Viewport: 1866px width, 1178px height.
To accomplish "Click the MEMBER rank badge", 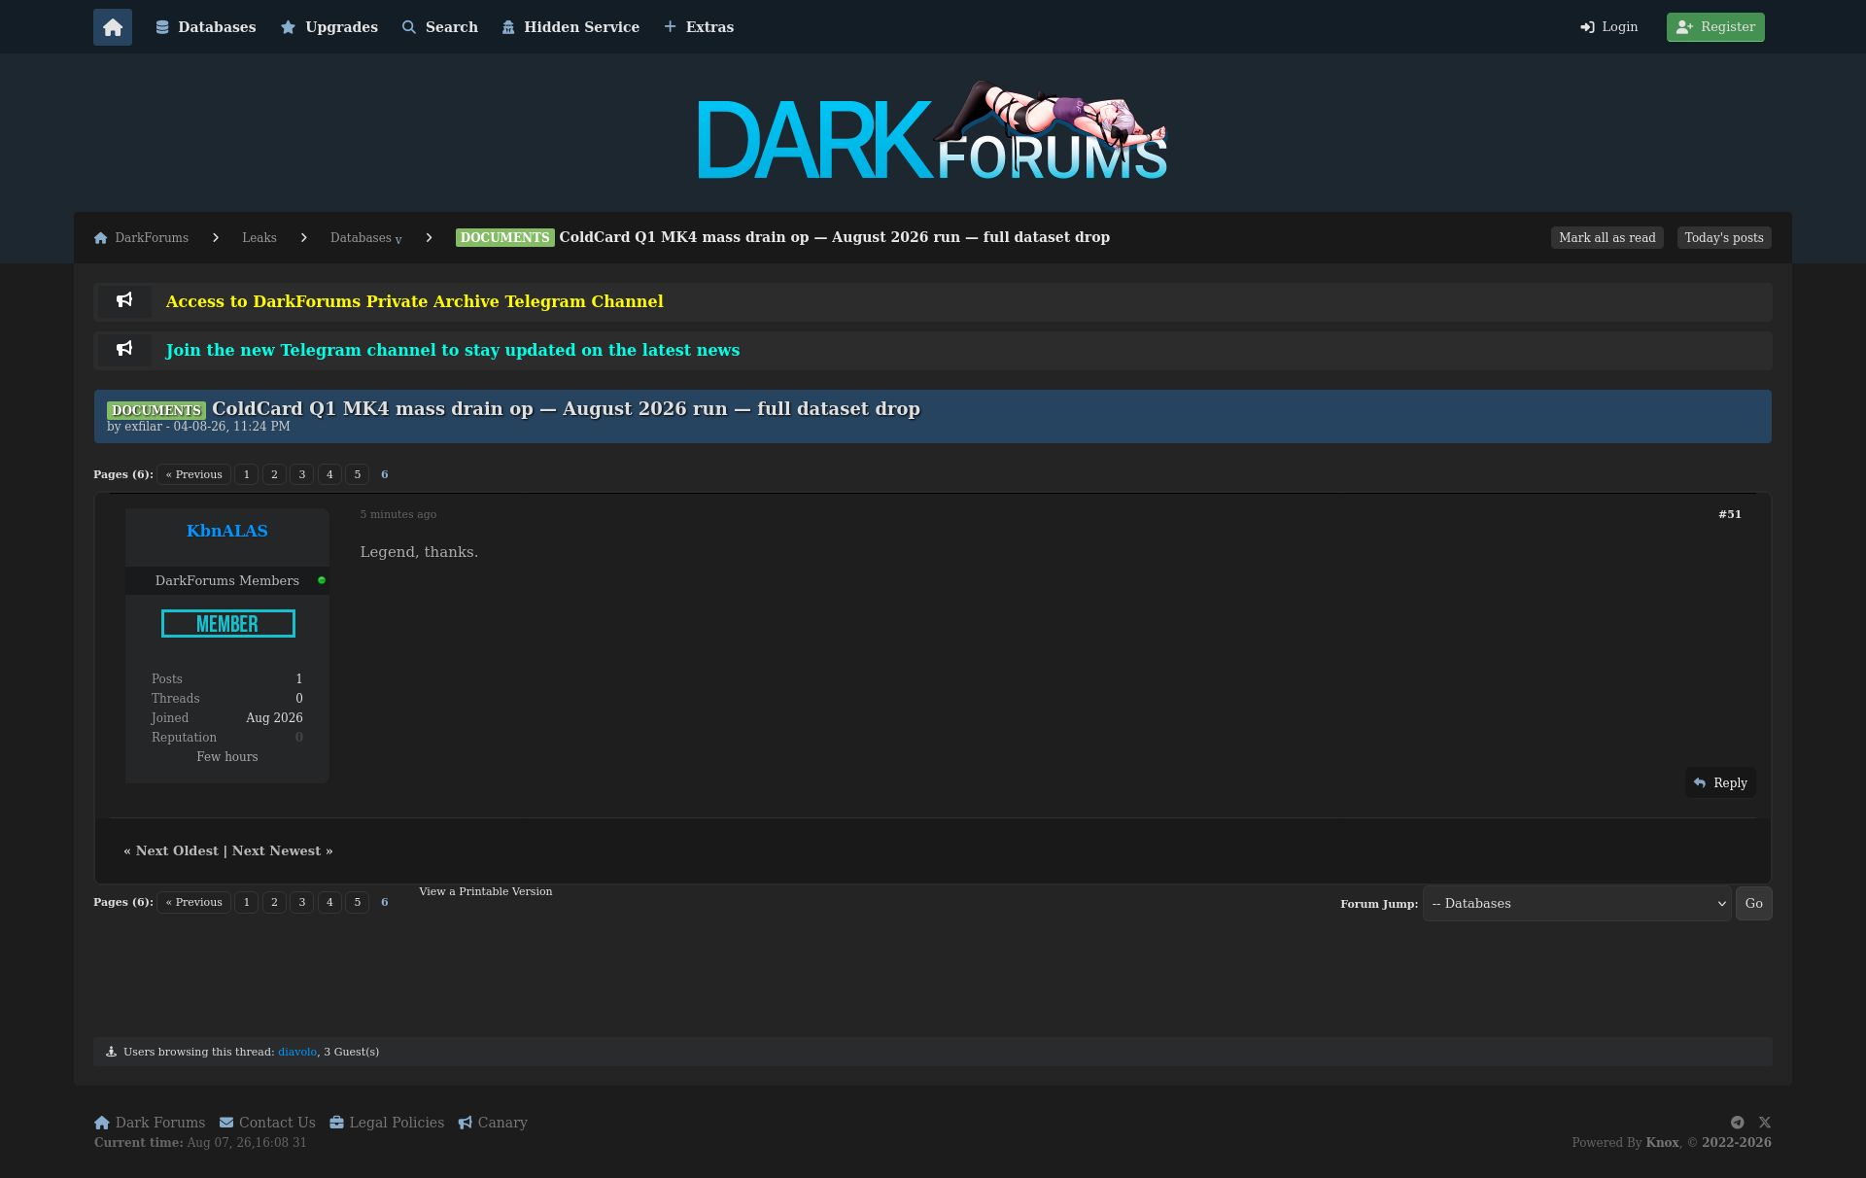I will point(228,624).
